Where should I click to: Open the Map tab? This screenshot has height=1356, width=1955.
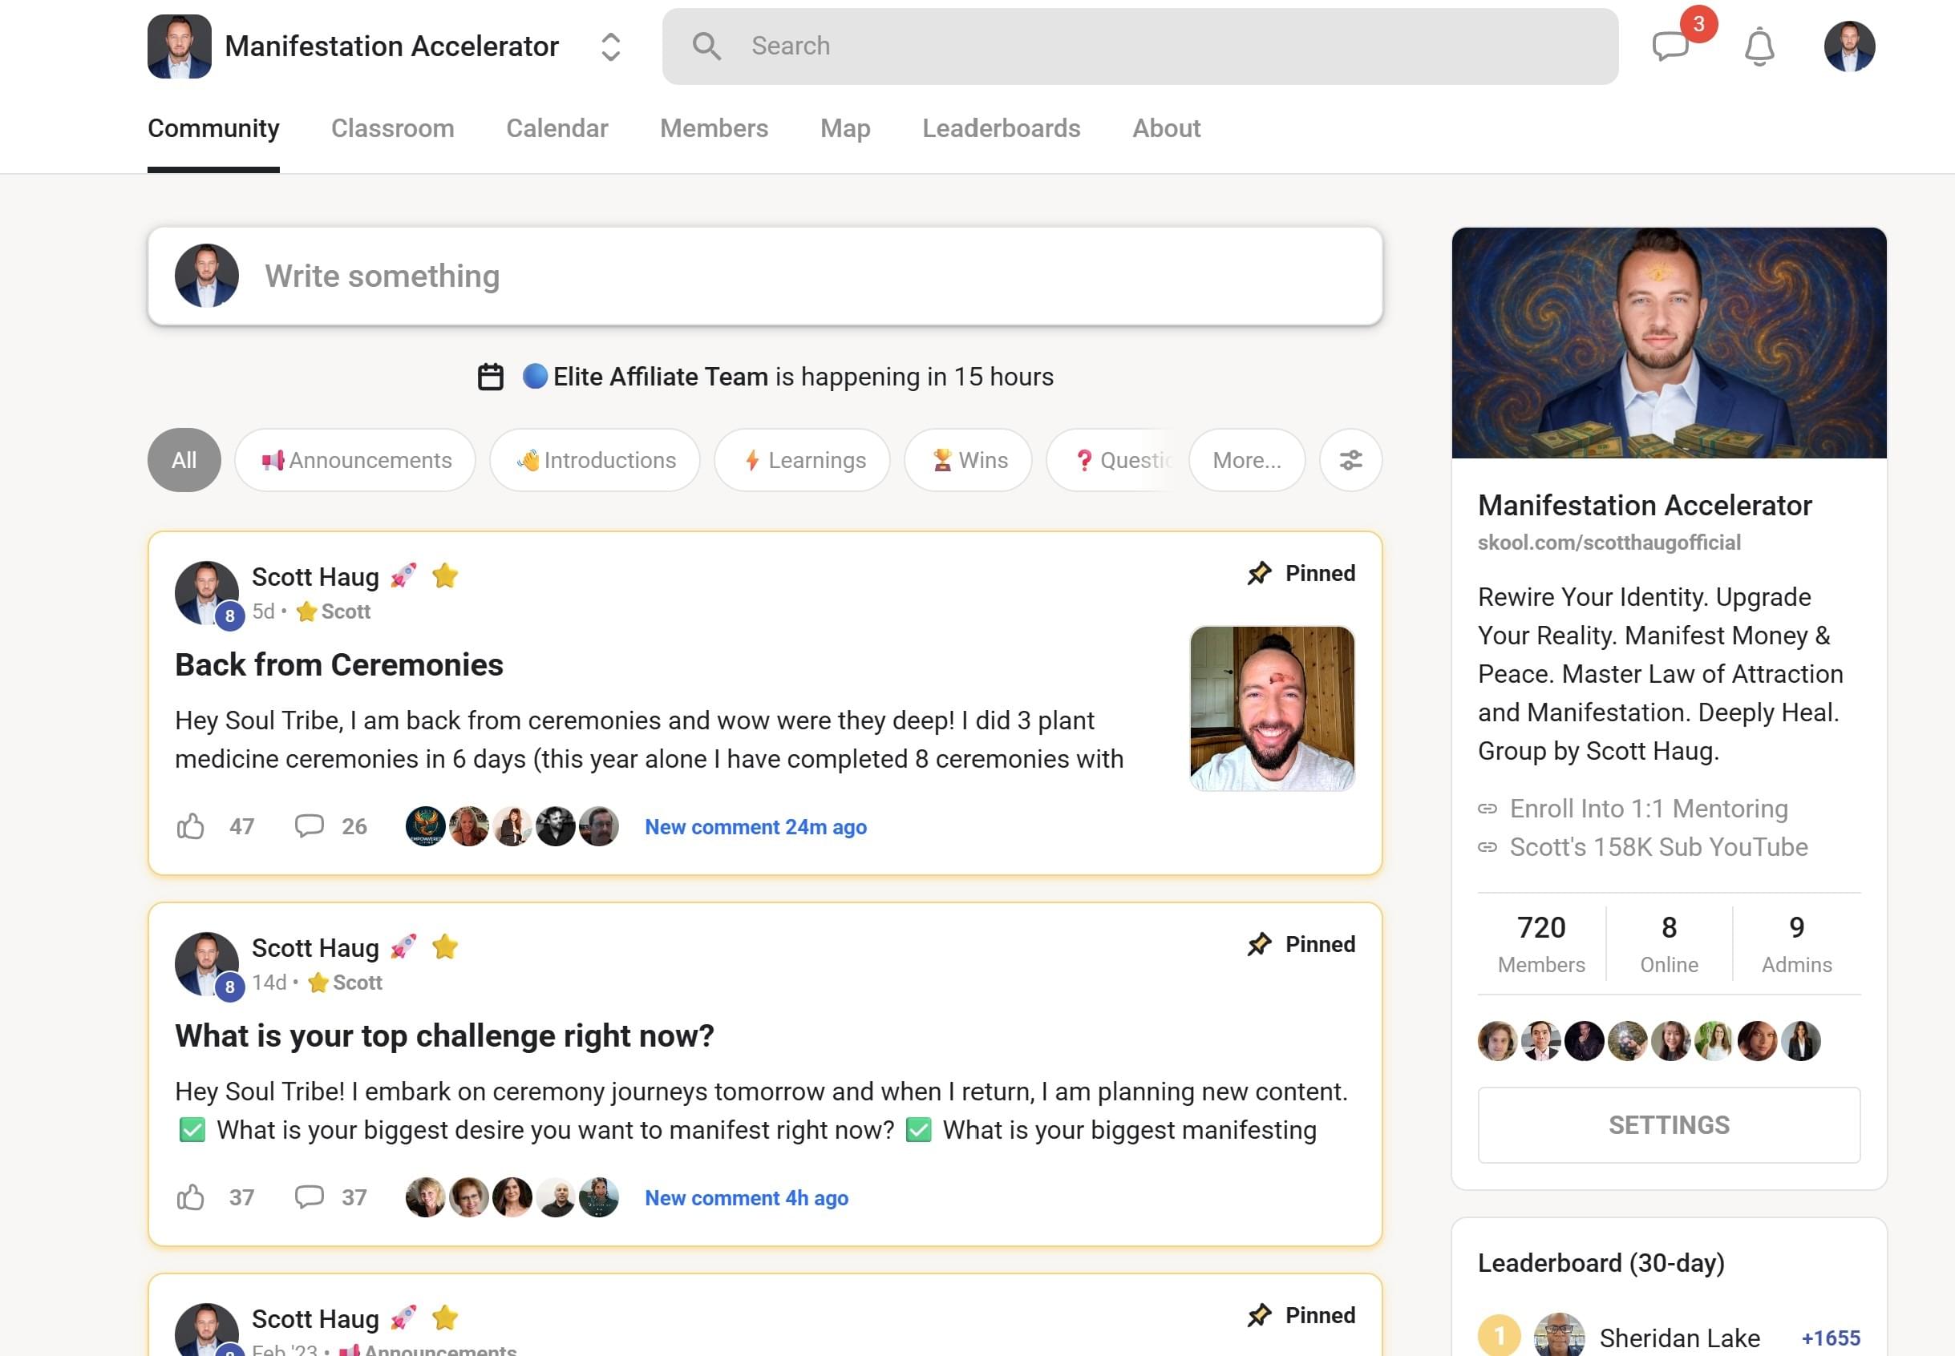(x=845, y=128)
